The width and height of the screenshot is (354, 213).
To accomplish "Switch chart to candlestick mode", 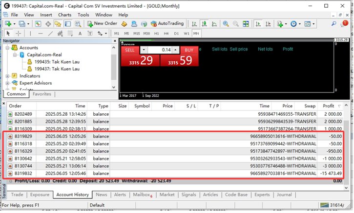I will (x=204, y=23).
